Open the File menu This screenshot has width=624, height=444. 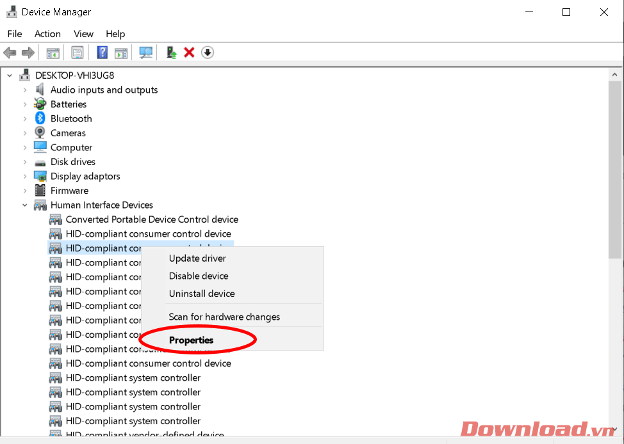coord(15,34)
